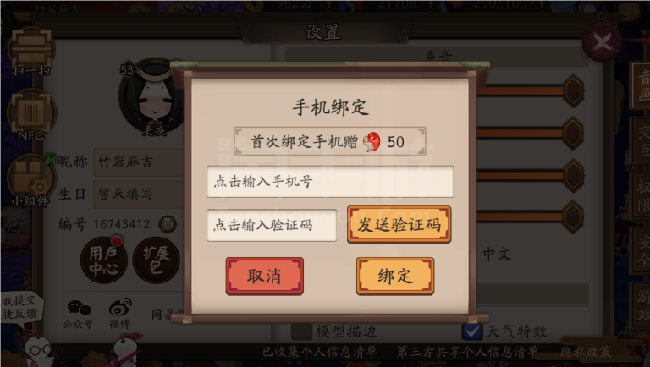Open the 扫一扫 scan icon
Viewport: 650px width, 367px height.
click(31, 52)
